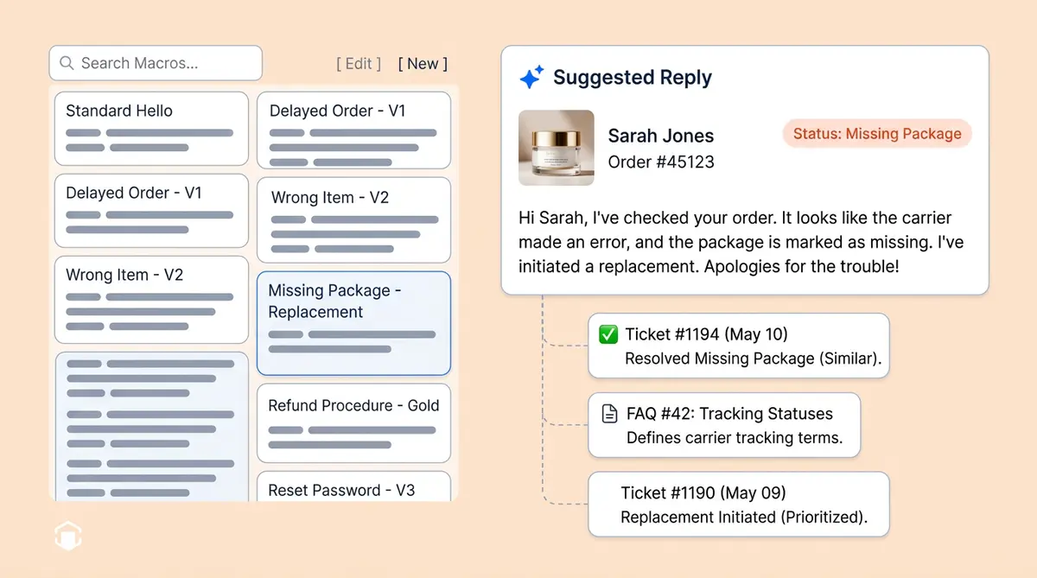
Task: Click the search magnifier icon in Search Macros
Action: (67, 63)
